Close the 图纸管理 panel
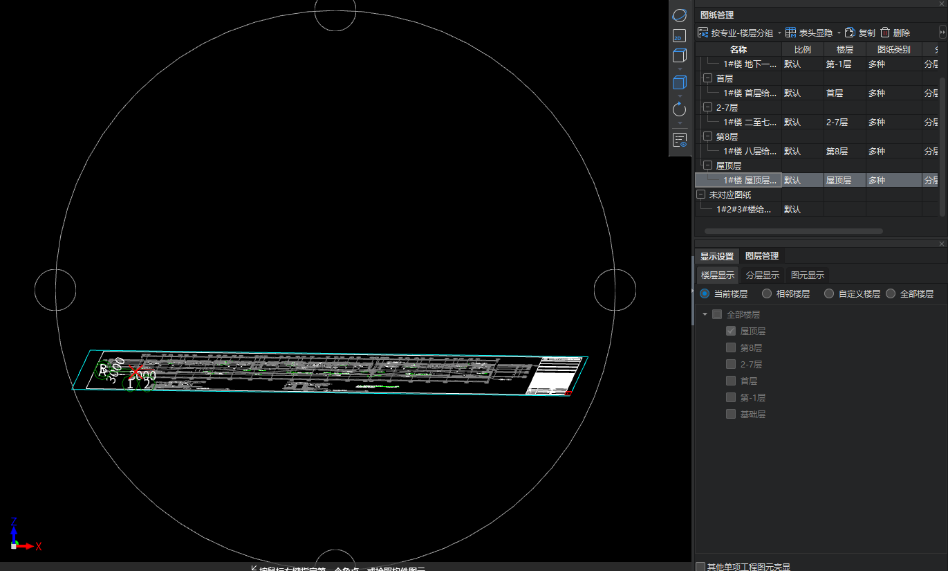 (942, 3)
